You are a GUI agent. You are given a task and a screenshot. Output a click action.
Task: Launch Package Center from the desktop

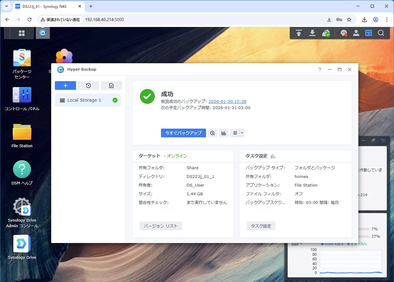point(22,64)
